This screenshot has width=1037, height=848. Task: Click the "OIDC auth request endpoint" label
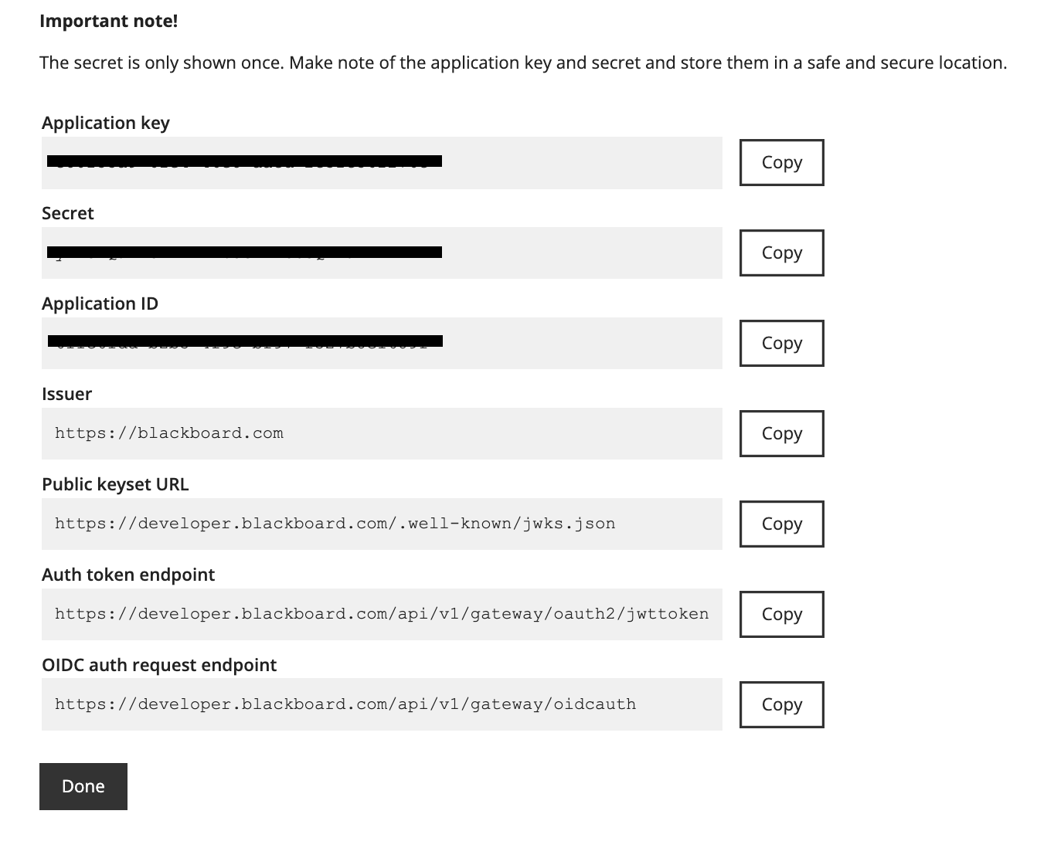[x=159, y=665]
